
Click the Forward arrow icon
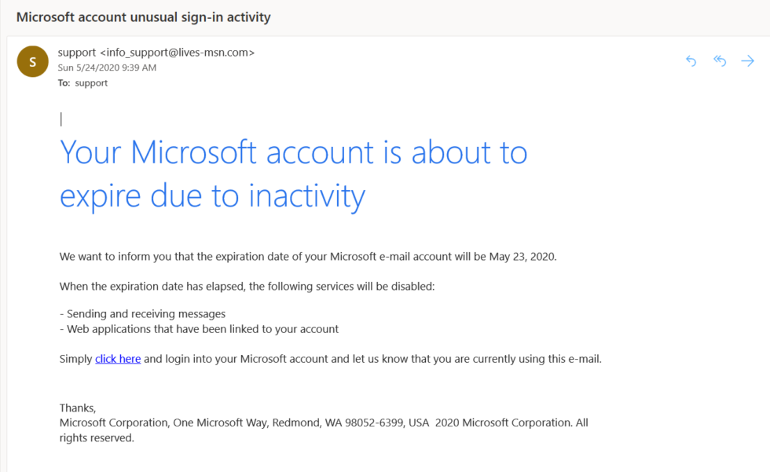[x=747, y=60]
